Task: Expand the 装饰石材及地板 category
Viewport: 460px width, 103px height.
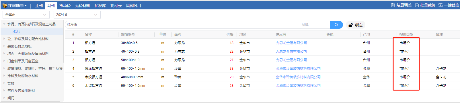Action: [x=4, y=46]
